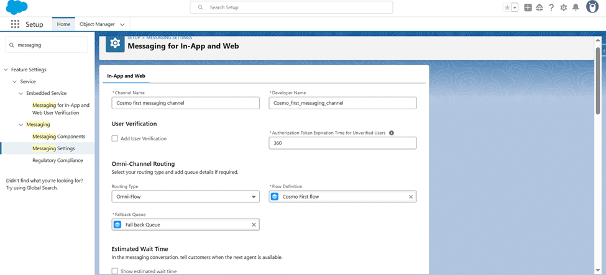The width and height of the screenshot is (606, 275).
Task: Click the scrollbar down arrow
Action: tap(598, 271)
